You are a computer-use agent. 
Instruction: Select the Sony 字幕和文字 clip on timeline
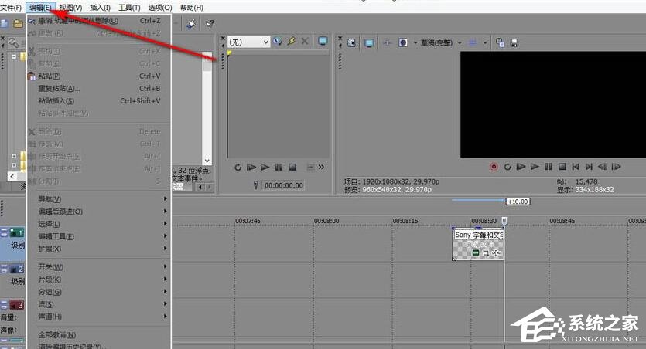point(478,245)
